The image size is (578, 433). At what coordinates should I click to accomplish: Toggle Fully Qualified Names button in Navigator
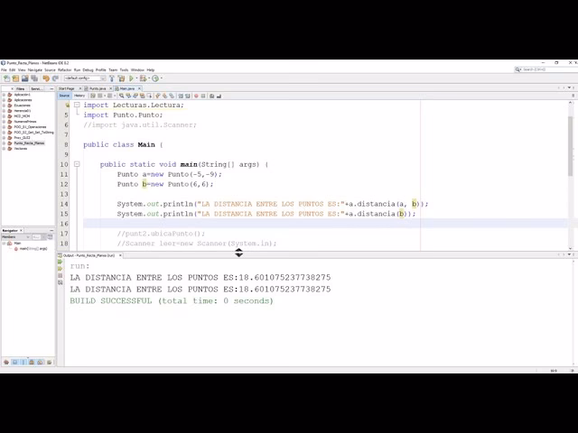(49, 363)
